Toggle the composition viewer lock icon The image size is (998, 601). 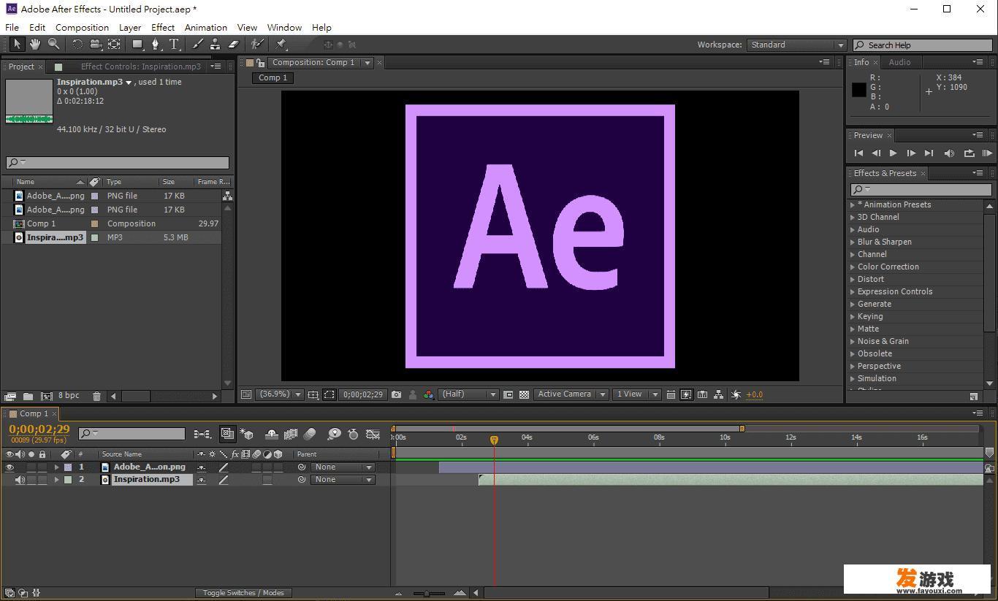[260, 63]
